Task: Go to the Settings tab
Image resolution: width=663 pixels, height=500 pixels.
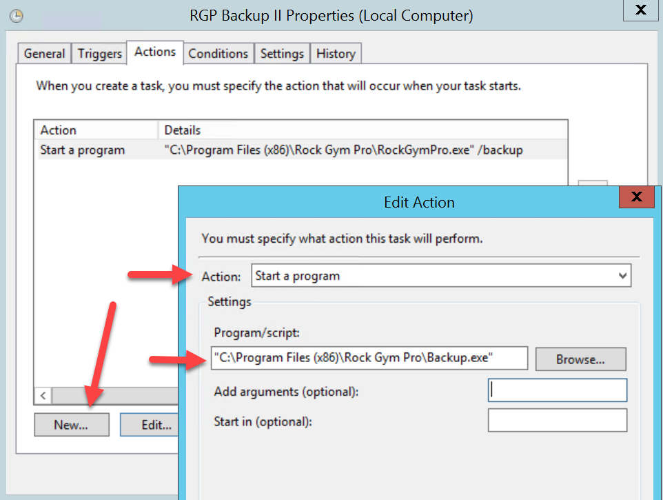Action: click(x=282, y=54)
